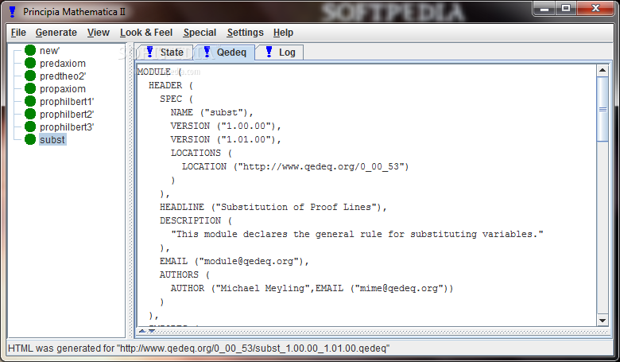Click the Principia Mathematica title bar icon

(12, 11)
